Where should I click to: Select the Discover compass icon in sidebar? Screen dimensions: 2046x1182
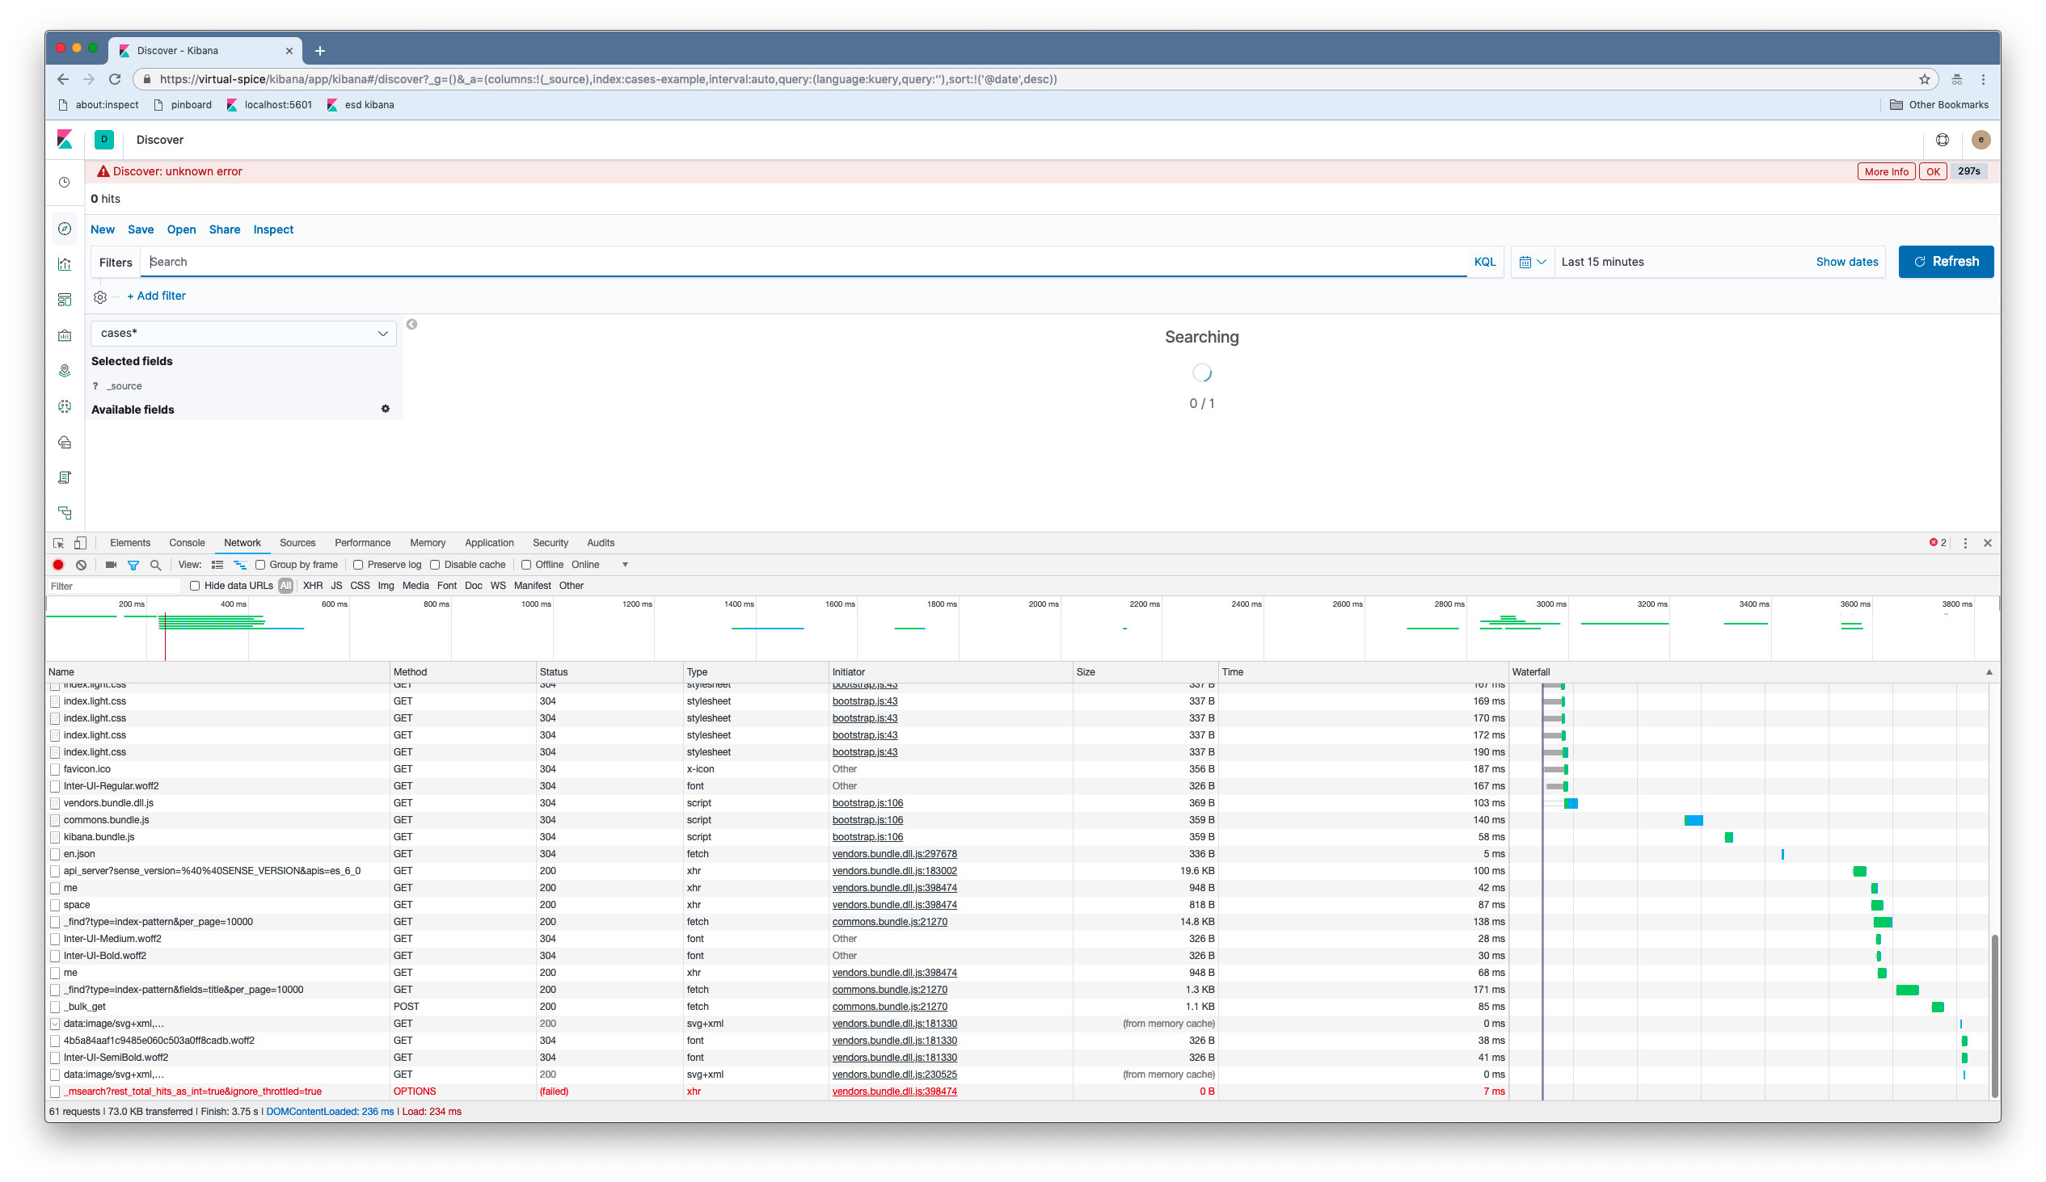65,229
